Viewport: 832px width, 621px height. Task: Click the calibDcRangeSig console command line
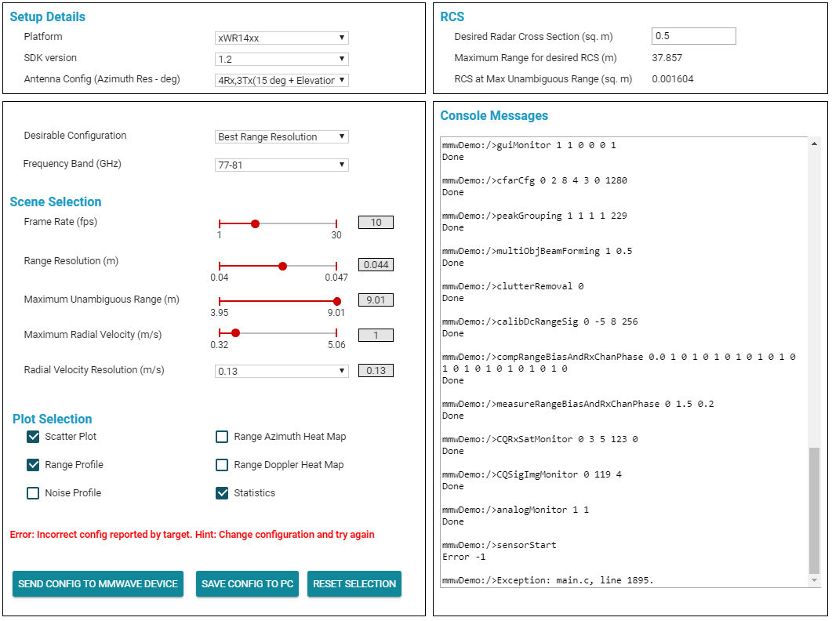click(540, 321)
